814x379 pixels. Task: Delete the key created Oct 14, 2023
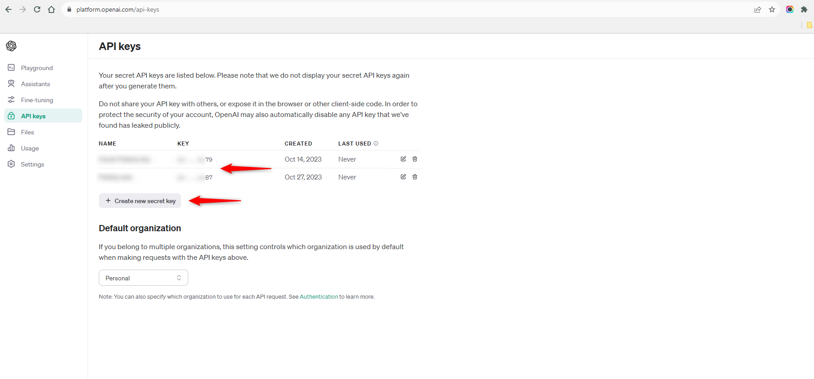point(415,159)
